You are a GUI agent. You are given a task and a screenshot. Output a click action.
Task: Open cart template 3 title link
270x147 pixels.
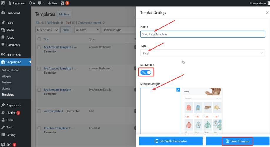click(53, 111)
